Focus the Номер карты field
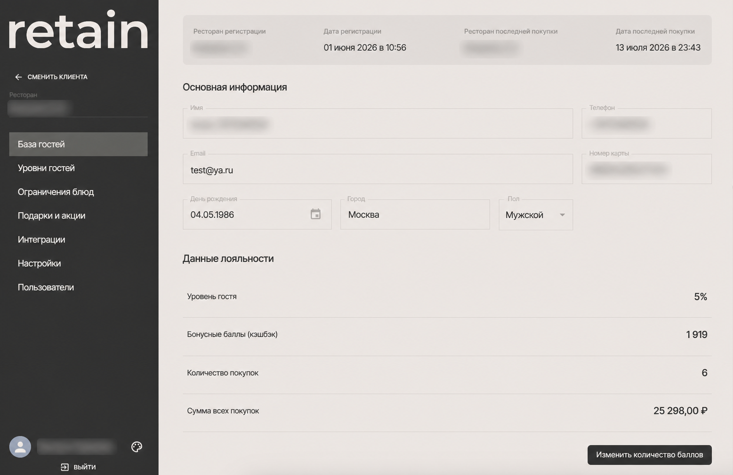The width and height of the screenshot is (733, 475). [646, 169]
